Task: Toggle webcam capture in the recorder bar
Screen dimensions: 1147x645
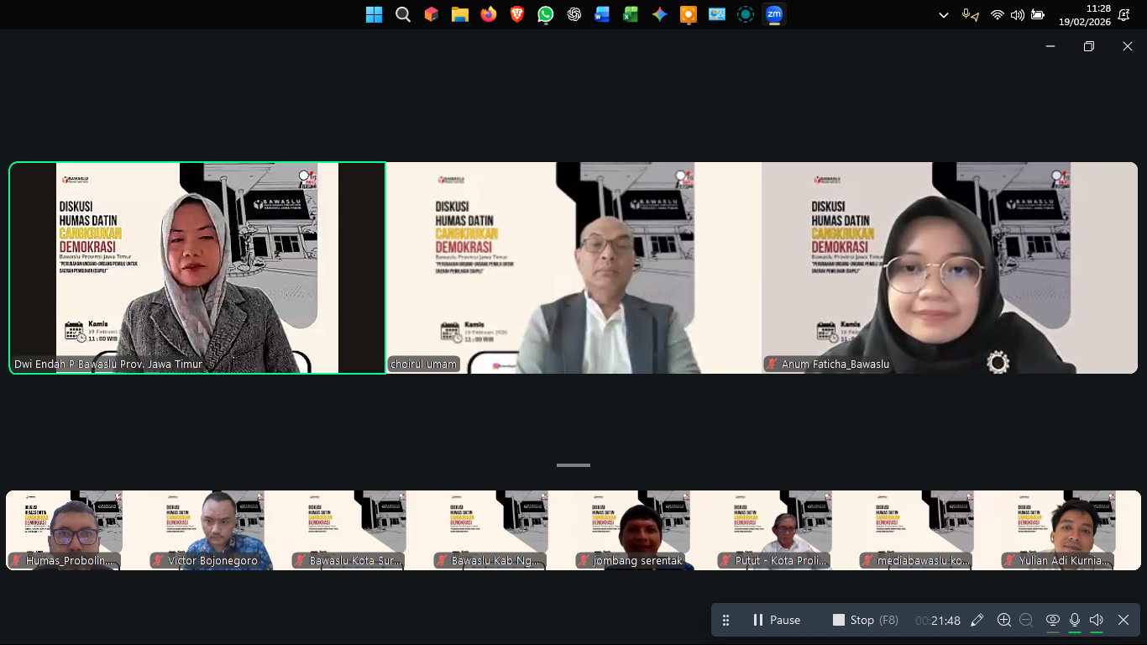Action: (1052, 620)
